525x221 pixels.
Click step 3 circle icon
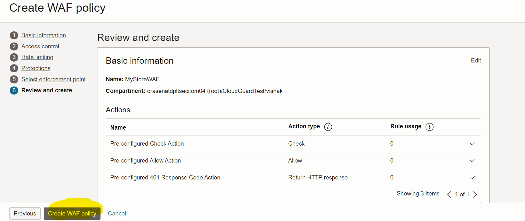point(14,57)
